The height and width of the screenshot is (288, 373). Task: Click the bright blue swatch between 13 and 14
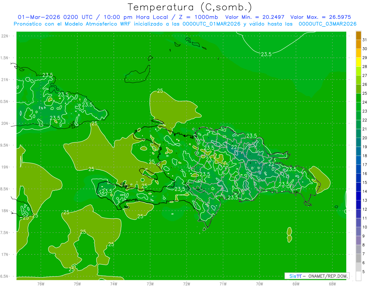click(x=358, y=196)
